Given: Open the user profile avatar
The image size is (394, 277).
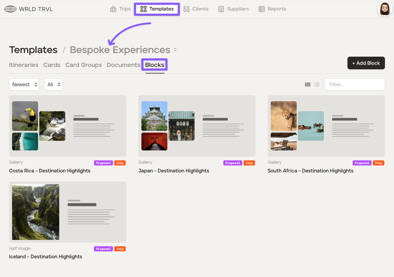Looking at the screenshot, I should (x=385, y=9).
